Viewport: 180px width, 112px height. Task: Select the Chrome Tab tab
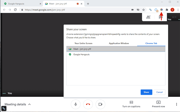[151, 43]
